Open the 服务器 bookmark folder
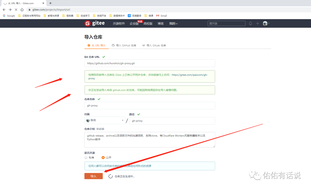The width and height of the screenshot is (311, 189). tap(68, 15)
